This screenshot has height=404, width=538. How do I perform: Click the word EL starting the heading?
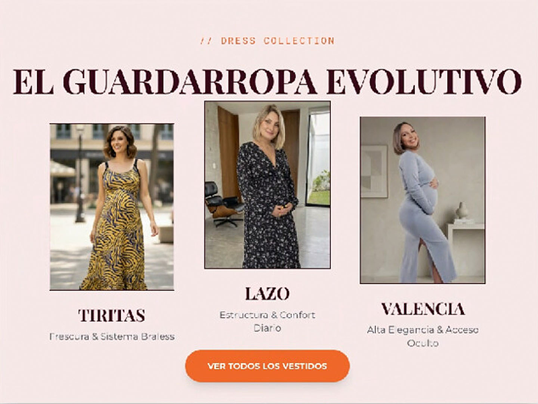pos(33,81)
